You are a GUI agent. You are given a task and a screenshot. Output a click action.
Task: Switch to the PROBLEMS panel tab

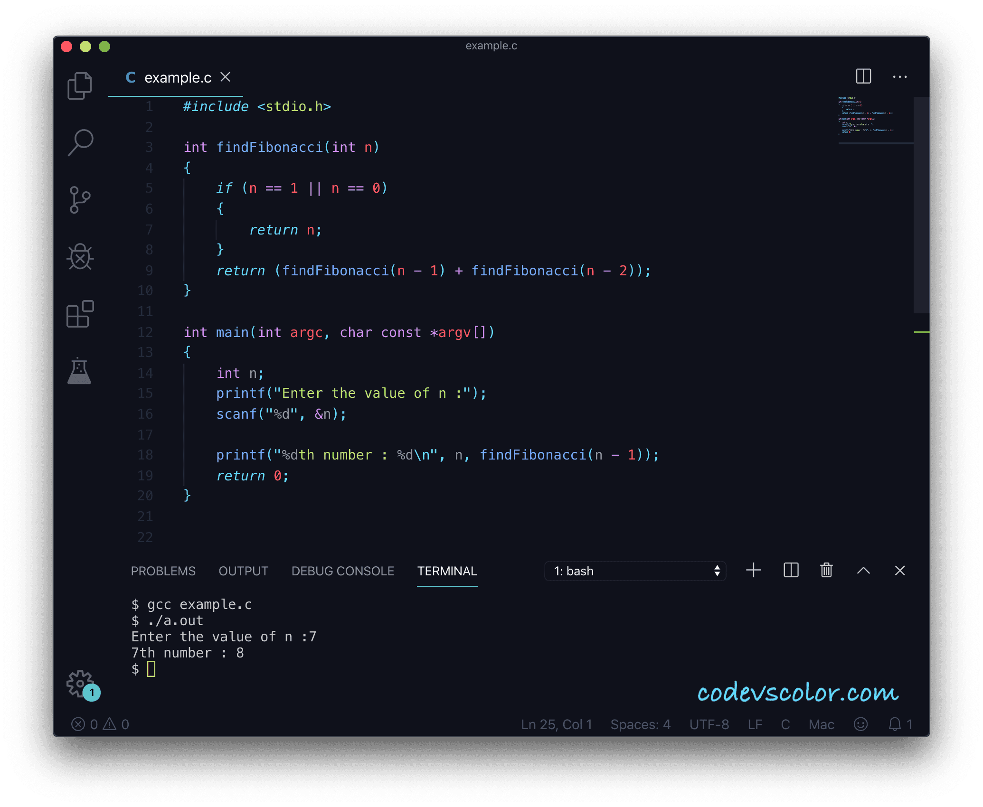pyautogui.click(x=163, y=571)
